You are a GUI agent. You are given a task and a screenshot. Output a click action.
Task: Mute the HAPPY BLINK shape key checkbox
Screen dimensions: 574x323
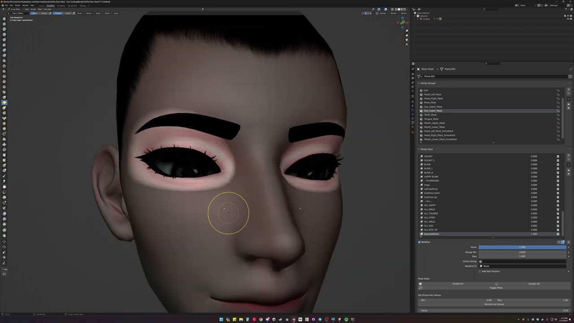pyautogui.click(x=558, y=177)
